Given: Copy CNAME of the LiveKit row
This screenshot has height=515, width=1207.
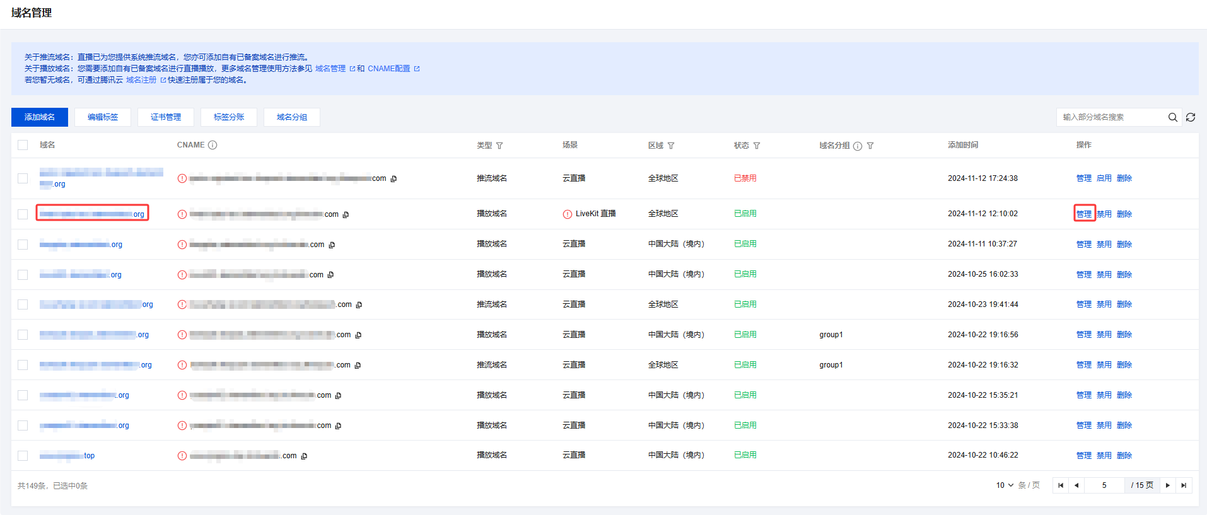Looking at the screenshot, I should 346,215.
